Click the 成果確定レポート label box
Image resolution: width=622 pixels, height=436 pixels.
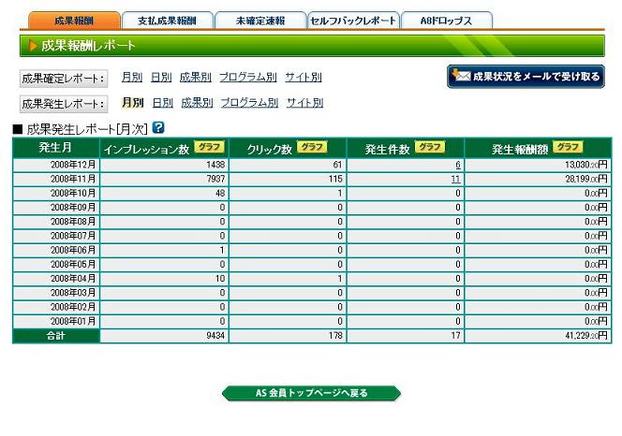[x=64, y=78]
